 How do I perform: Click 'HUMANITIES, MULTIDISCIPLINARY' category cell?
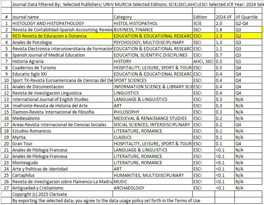pyautogui.click(x=152, y=175)
